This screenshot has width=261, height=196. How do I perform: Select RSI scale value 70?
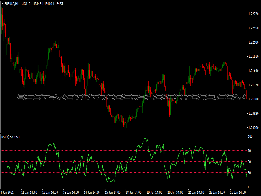pos(249,151)
